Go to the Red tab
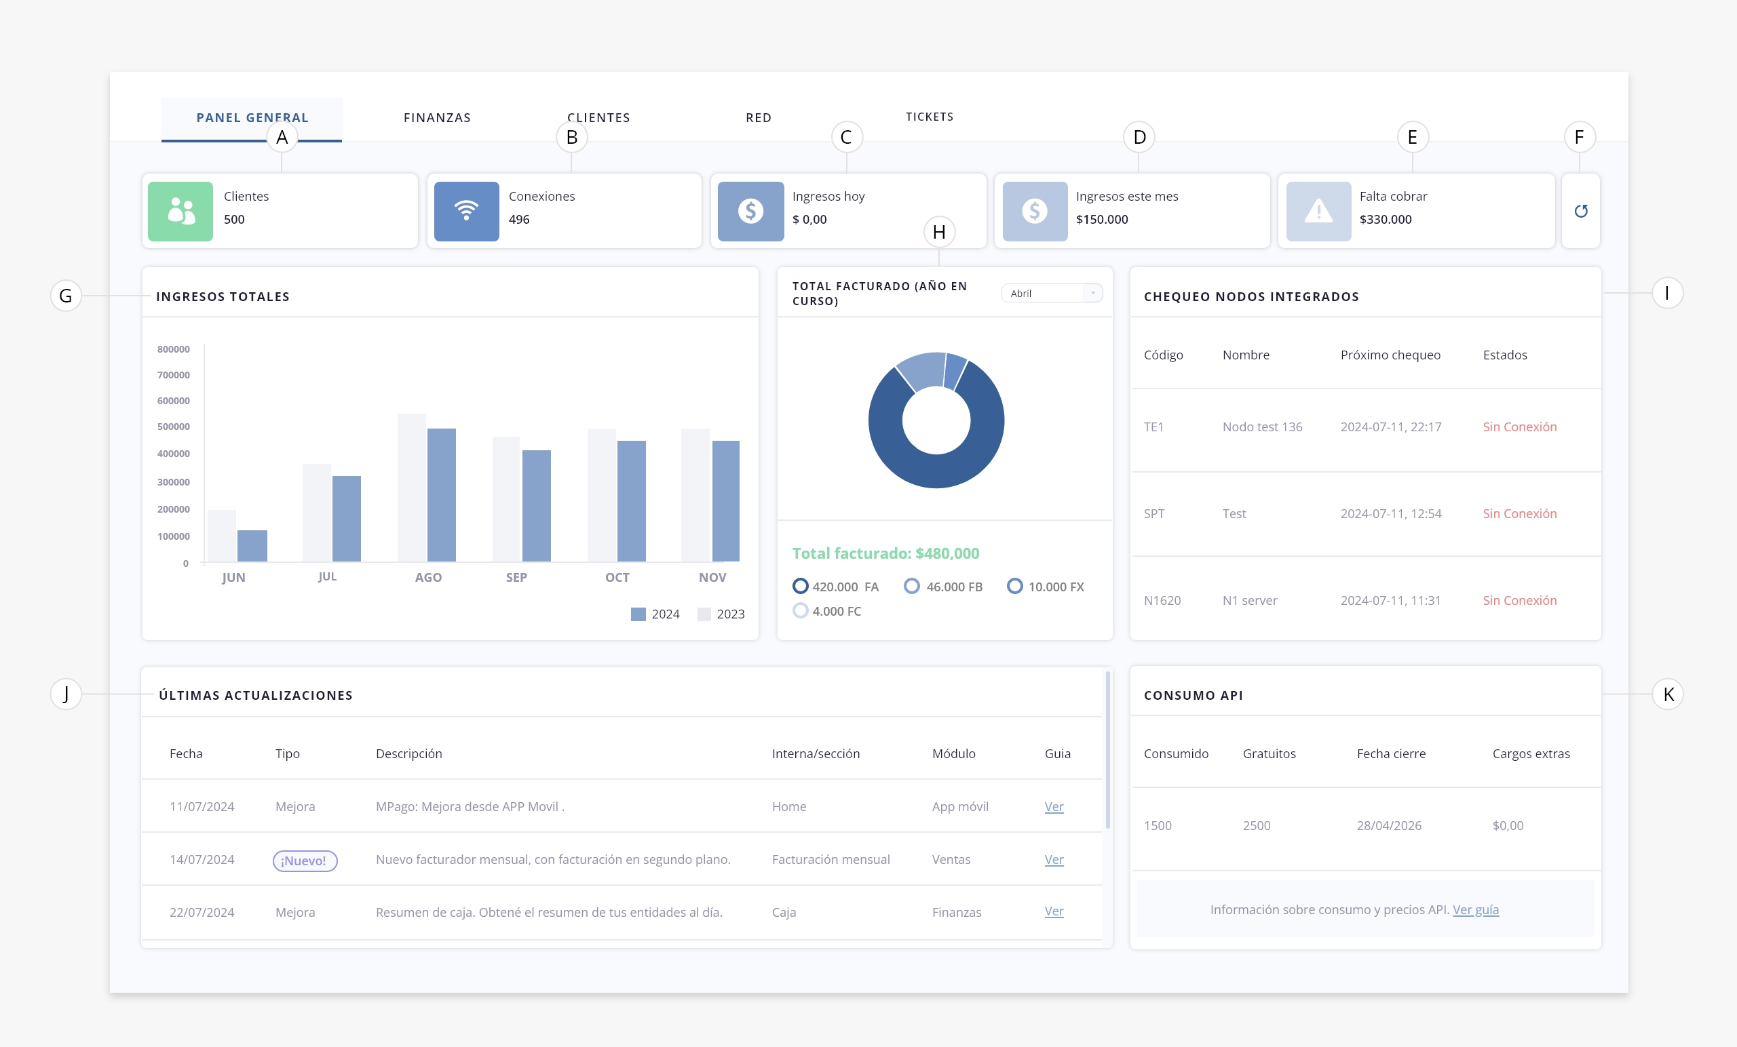The image size is (1737, 1047). (759, 118)
